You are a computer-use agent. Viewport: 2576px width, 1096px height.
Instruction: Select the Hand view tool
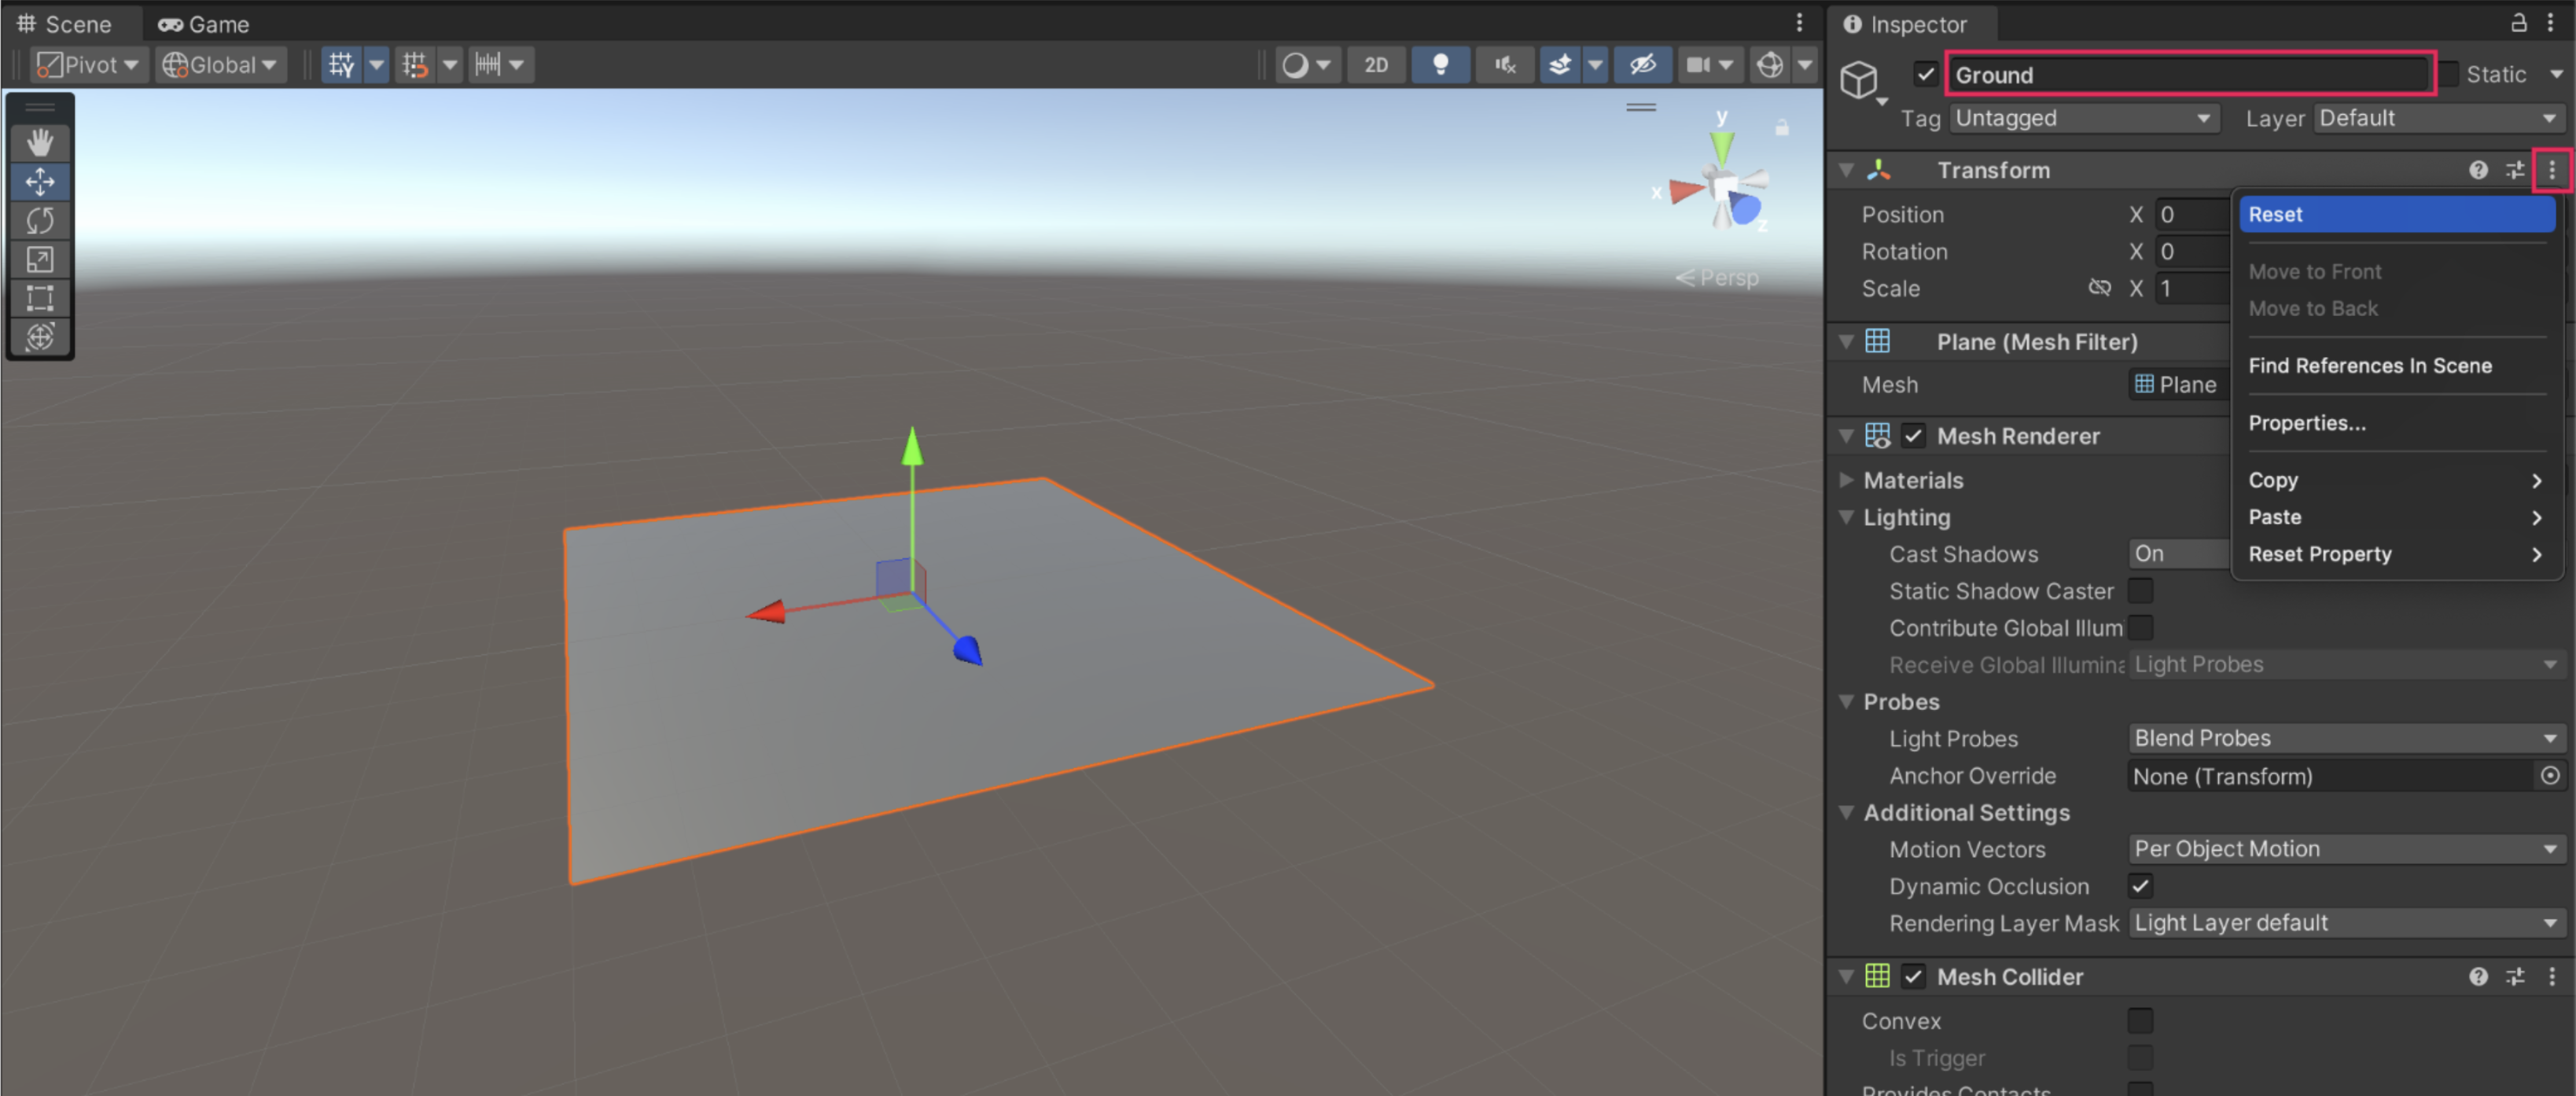40,143
